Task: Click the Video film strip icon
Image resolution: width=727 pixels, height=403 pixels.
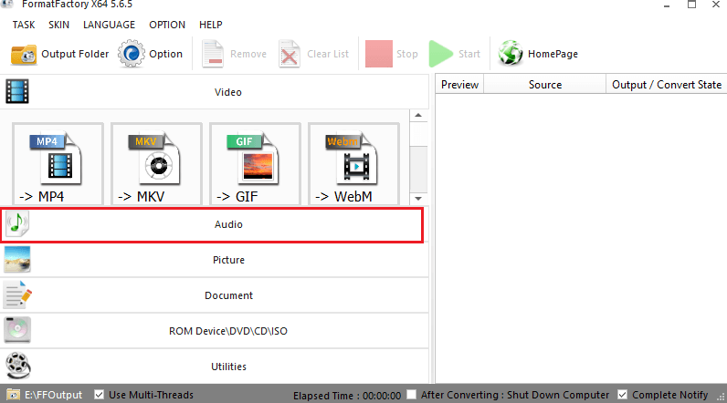Action: 17,91
